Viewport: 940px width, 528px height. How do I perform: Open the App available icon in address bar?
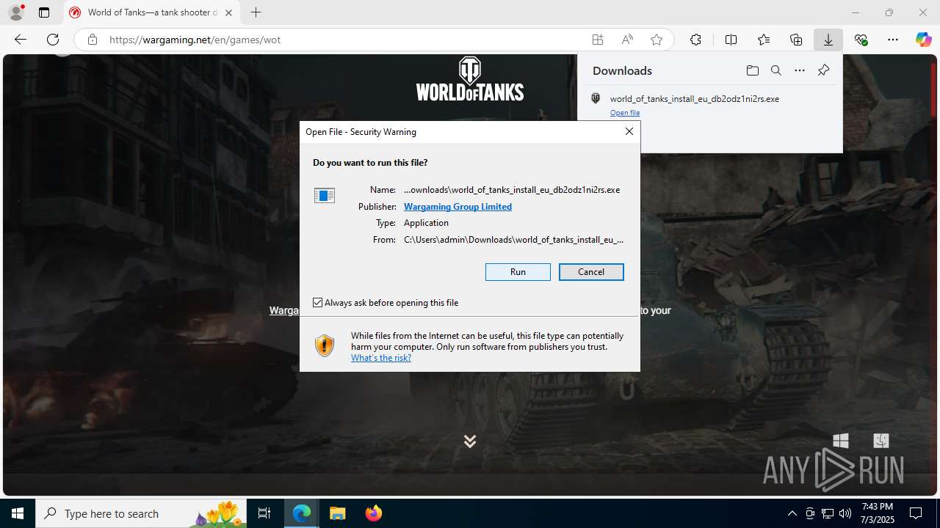[x=598, y=40]
